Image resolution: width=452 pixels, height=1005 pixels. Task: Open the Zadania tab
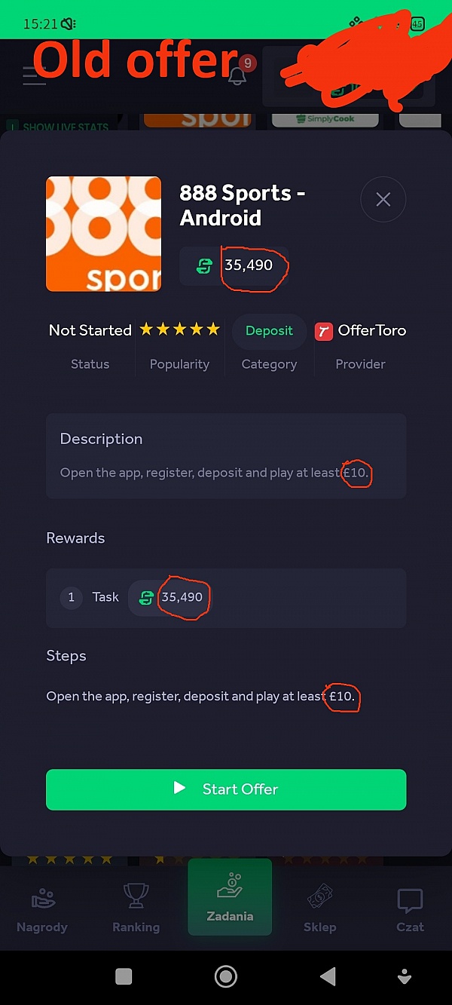point(230,897)
